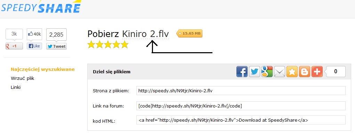Email the file using the envelope icon
The height and width of the screenshot is (140, 355).
[280, 72]
